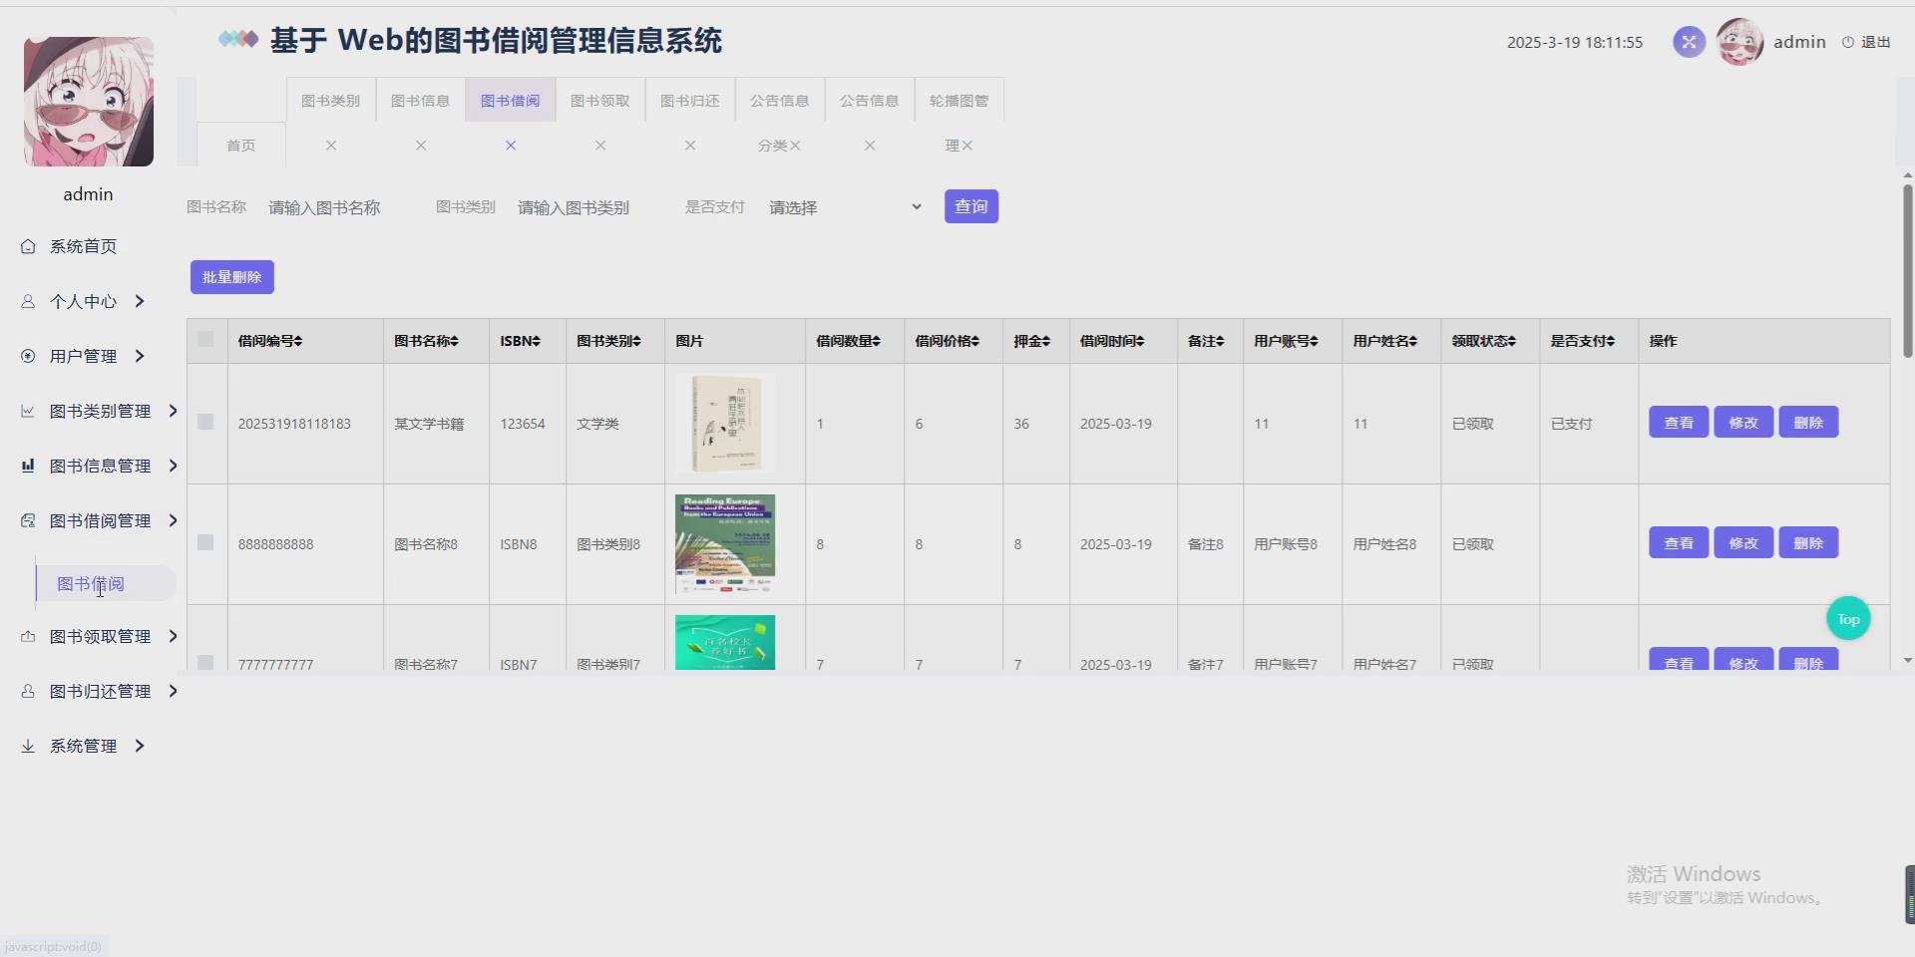This screenshot has width=1915, height=957.
Task: Click the 个人中心 person icon
Action: pos(27,301)
